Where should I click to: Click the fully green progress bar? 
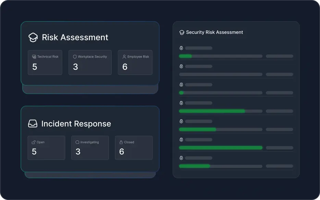pyautogui.click(x=221, y=148)
